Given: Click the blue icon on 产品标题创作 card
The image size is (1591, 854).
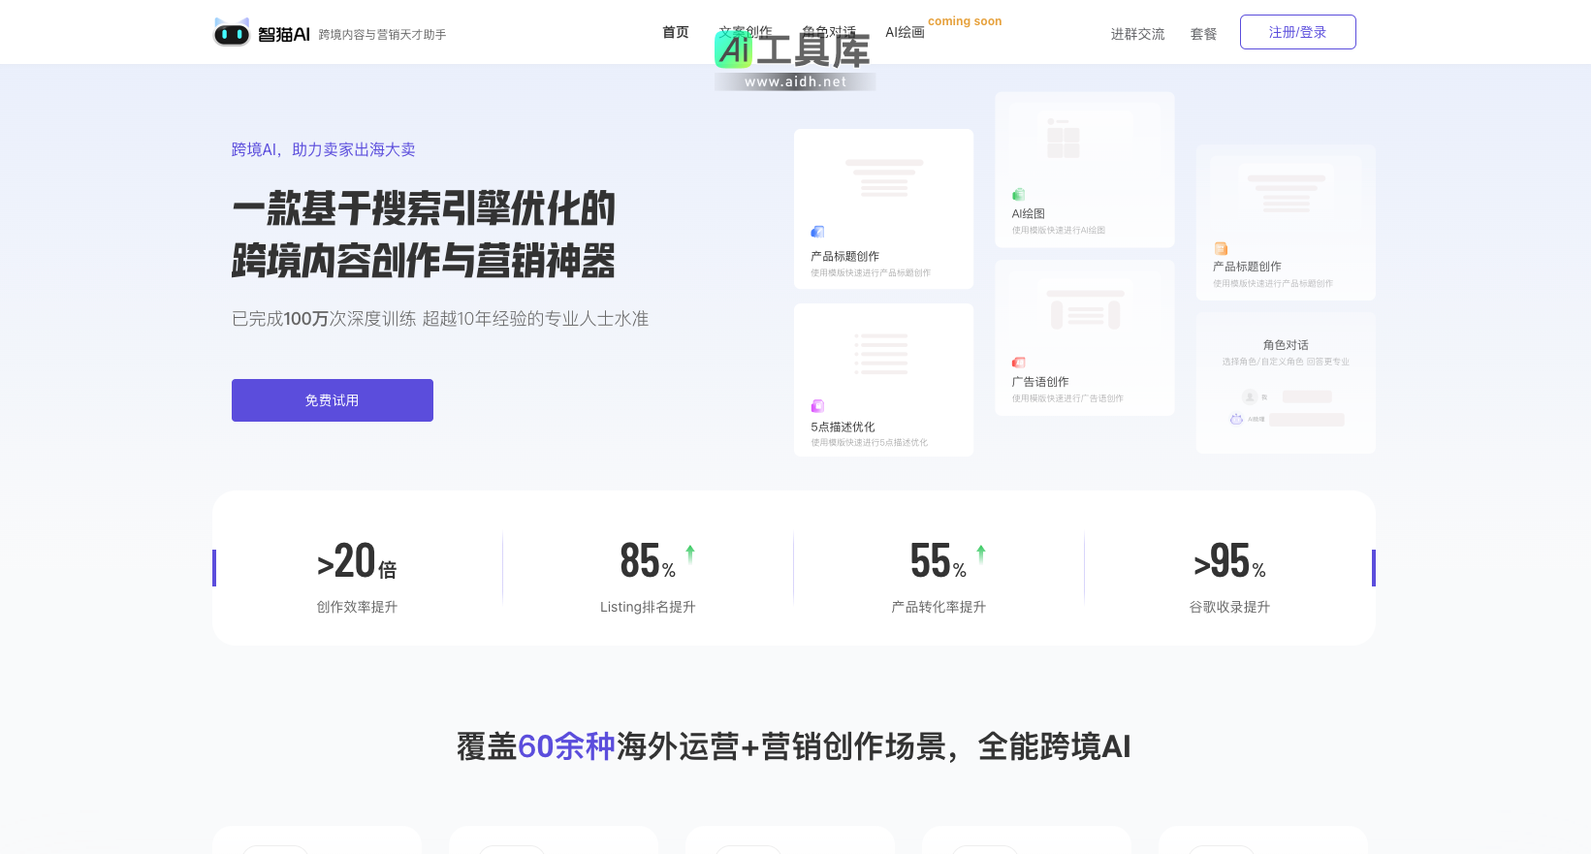Looking at the screenshot, I should [x=817, y=232].
